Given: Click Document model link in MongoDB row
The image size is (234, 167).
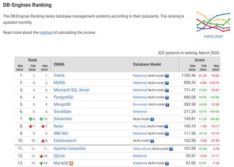Looking at the screenshot, I should click(x=140, y=104).
